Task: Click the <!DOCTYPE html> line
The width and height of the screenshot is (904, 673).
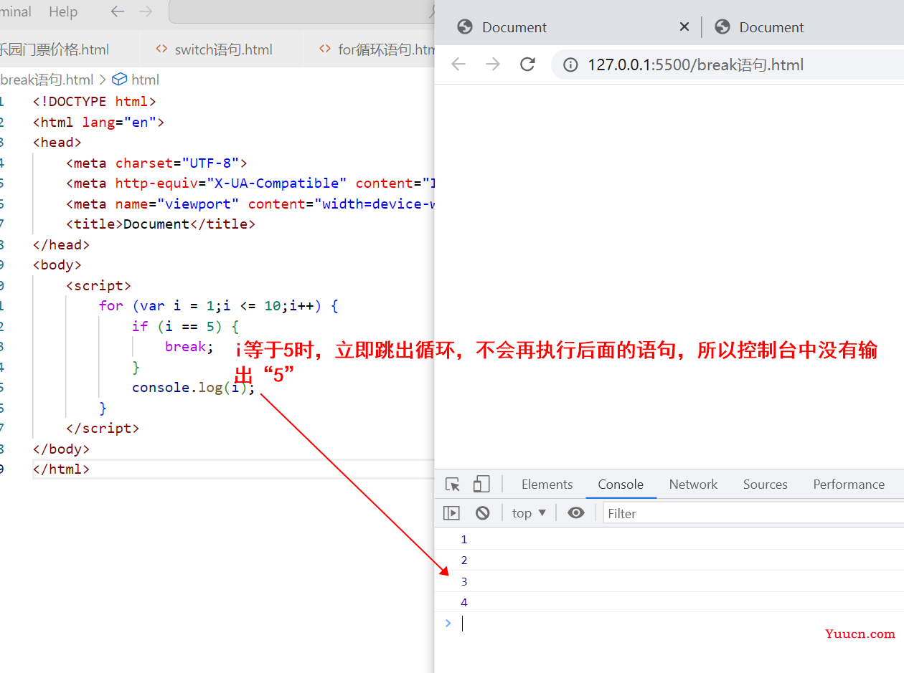Action: pyautogui.click(x=94, y=101)
